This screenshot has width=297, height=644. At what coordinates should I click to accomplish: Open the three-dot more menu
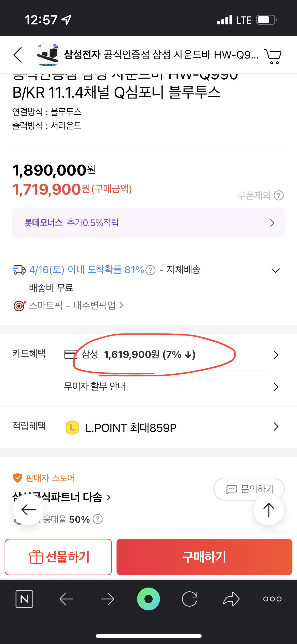click(x=272, y=599)
